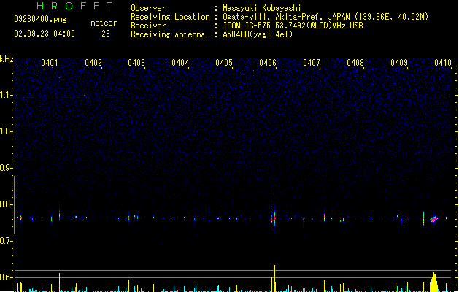
Task: Click the Receiving antenna label
Action: tap(168, 34)
